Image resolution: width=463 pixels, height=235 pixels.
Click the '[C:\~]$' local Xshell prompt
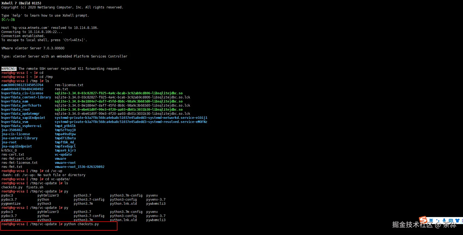click(8, 20)
